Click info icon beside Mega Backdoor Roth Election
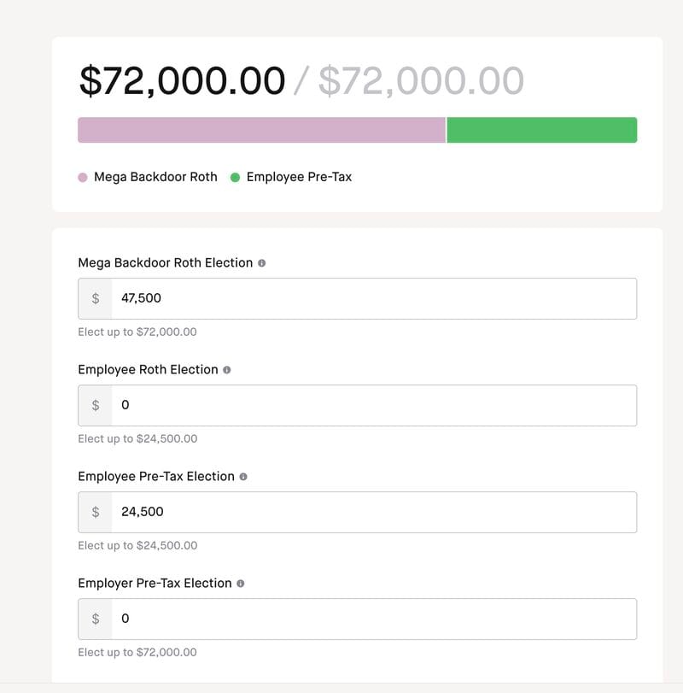Screen dimensions: 683x693 click(x=261, y=263)
